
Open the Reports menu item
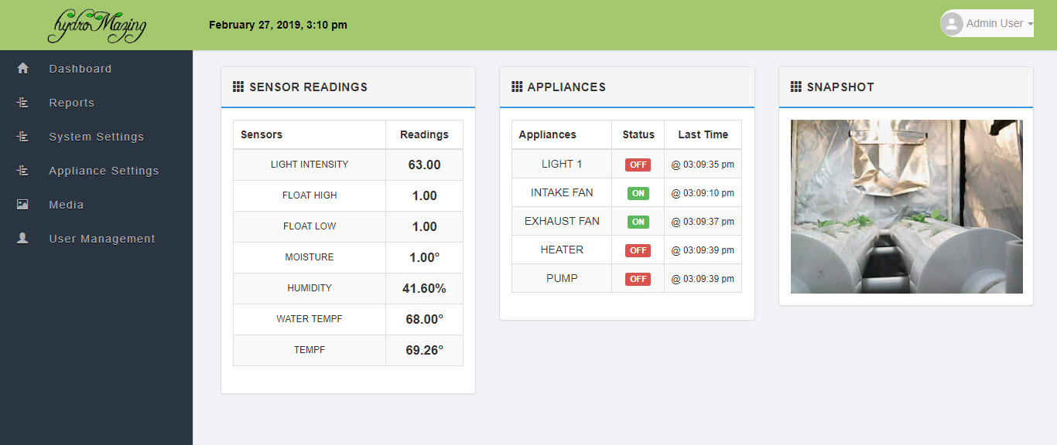pos(71,103)
